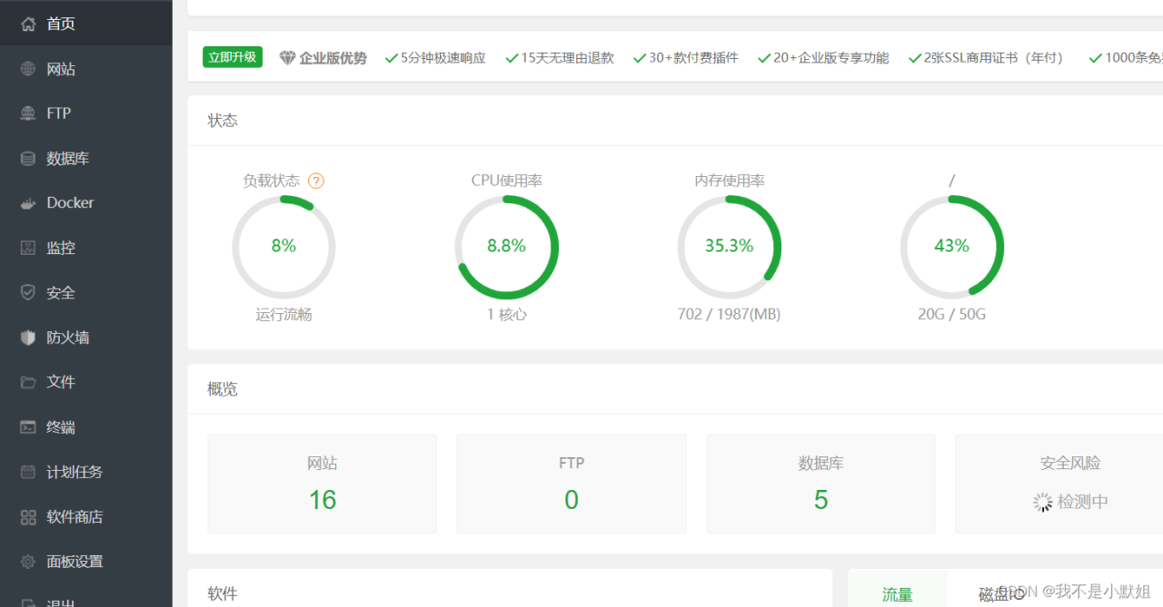
Task: Select FTP in the sidebar
Action: (x=55, y=113)
